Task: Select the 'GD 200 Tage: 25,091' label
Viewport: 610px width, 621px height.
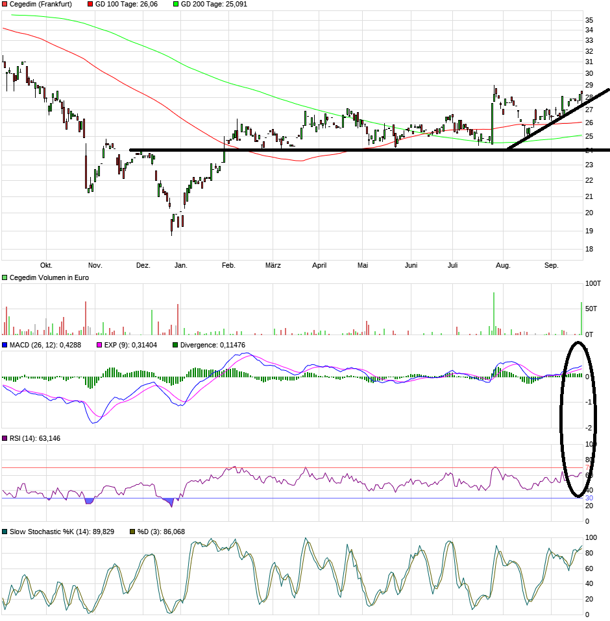Action: coord(214,4)
